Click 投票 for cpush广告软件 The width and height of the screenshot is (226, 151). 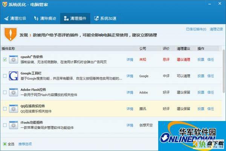tap(201, 60)
